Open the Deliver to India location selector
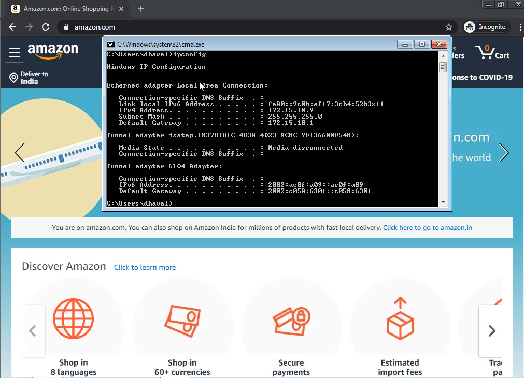Image resolution: width=524 pixels, height=378 pixels. click(29, 78)
